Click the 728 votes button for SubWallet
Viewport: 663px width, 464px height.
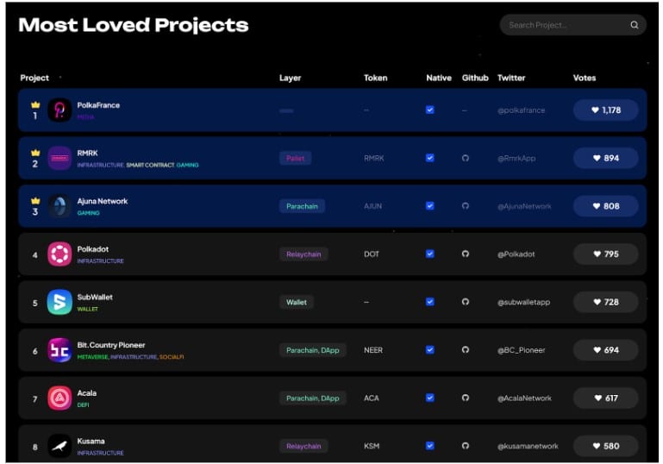pos(605,302)
